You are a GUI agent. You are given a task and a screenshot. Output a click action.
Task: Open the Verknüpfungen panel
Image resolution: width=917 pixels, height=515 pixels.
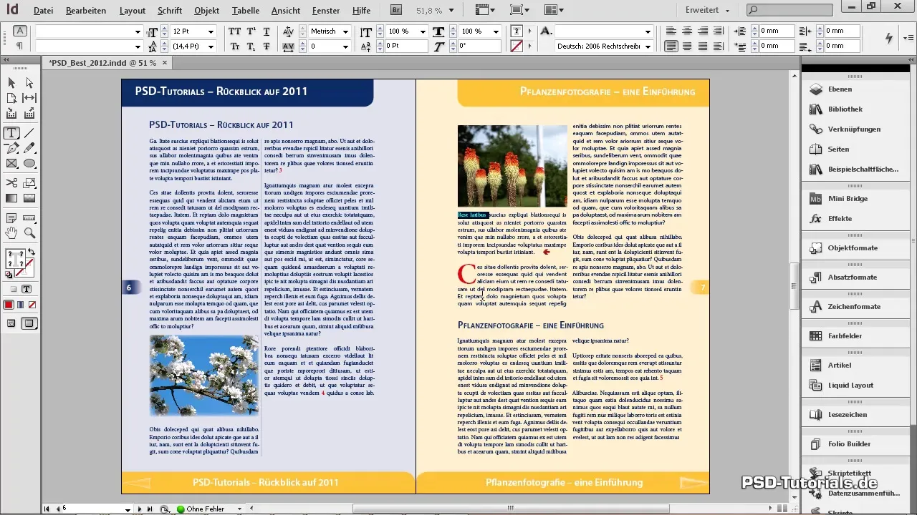(x=853, y=129)
